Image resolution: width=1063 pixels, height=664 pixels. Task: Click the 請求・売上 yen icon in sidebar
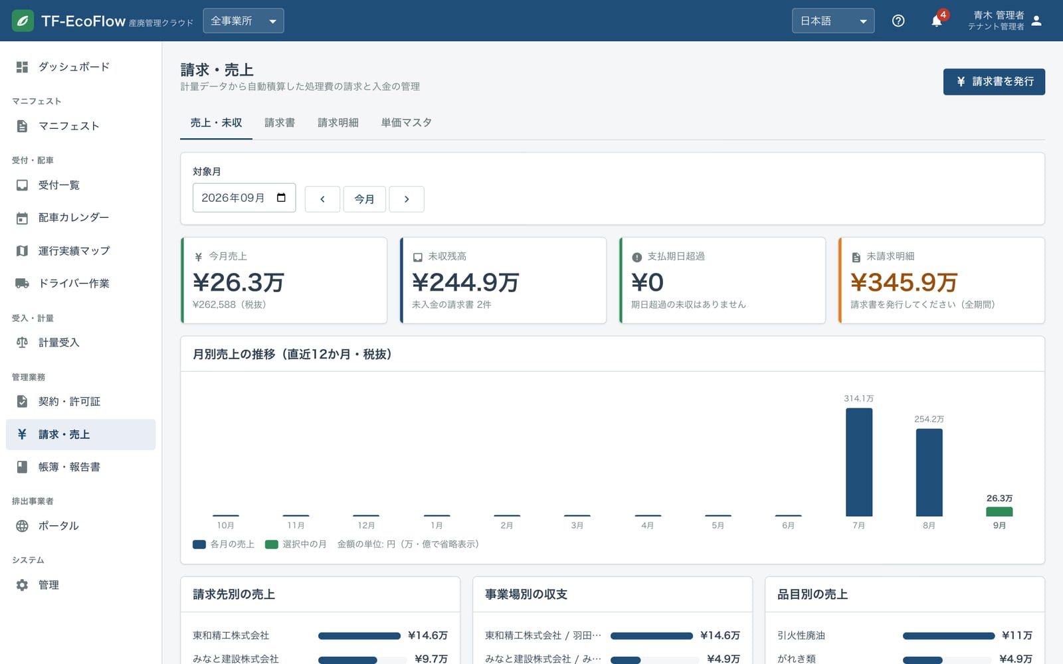click(22, 434)
